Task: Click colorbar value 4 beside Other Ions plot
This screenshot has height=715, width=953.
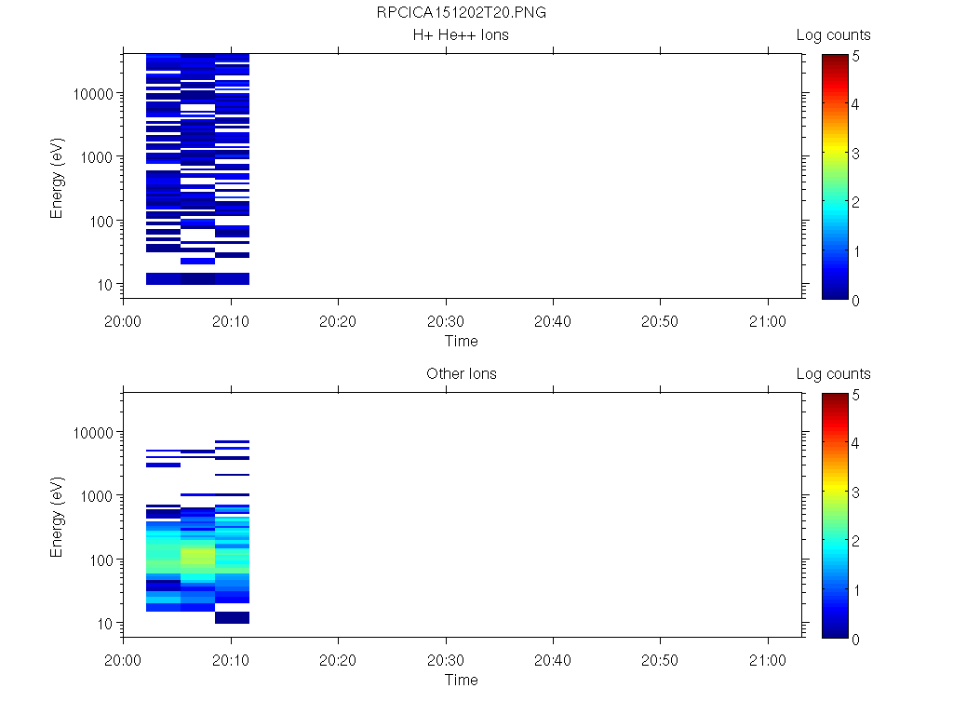Action: tap(856, 443)
